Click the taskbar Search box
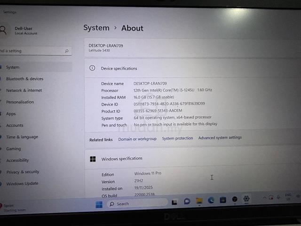 tap(137, 203)
